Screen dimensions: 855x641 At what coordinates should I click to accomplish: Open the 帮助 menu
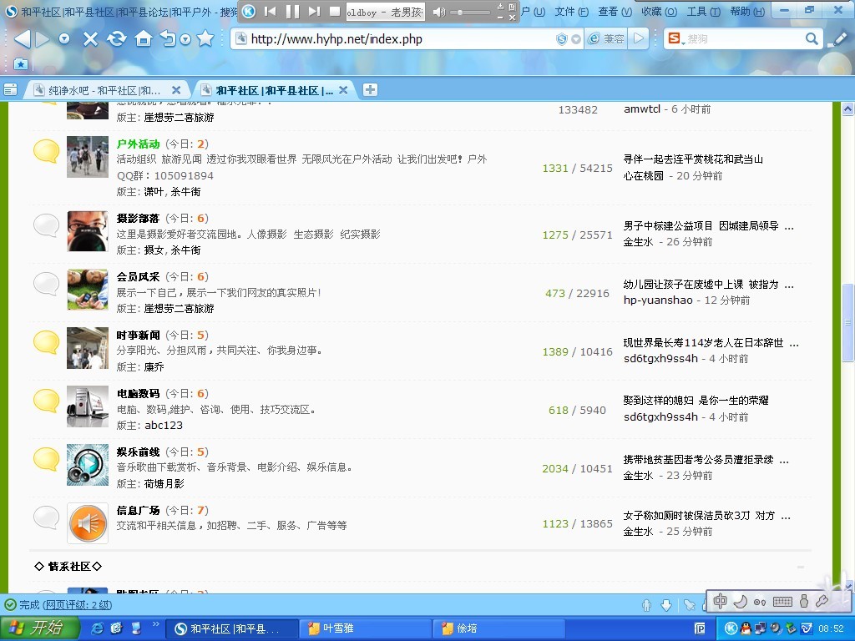(x=747, y=12)
